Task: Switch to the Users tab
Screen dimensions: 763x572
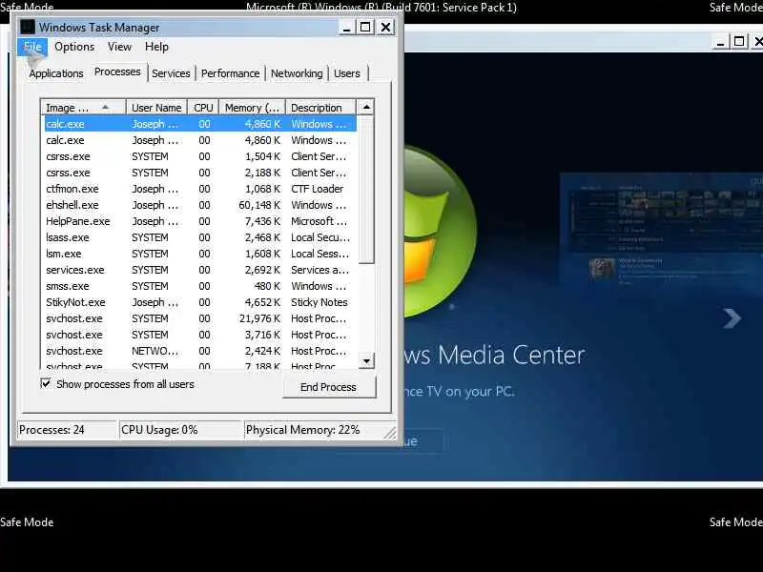Action: 347,73
